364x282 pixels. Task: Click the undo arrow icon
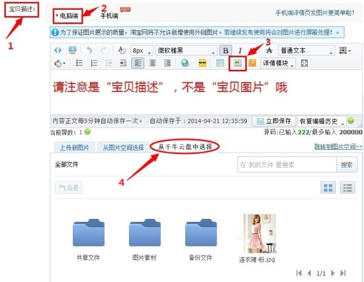89,50
